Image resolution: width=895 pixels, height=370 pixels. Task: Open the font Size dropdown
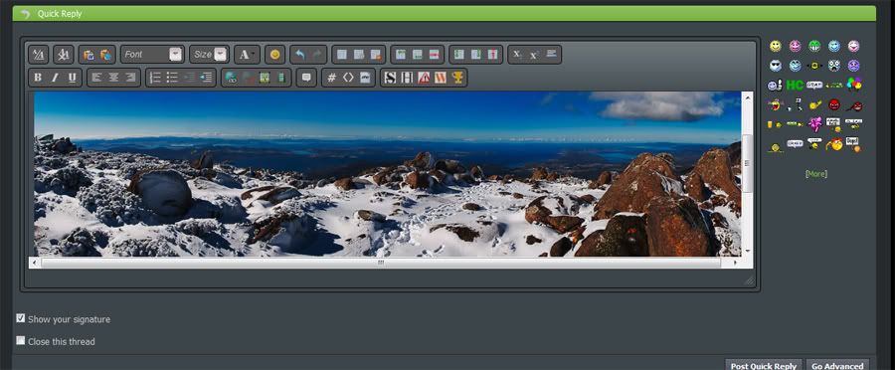(x=209, y=55)
